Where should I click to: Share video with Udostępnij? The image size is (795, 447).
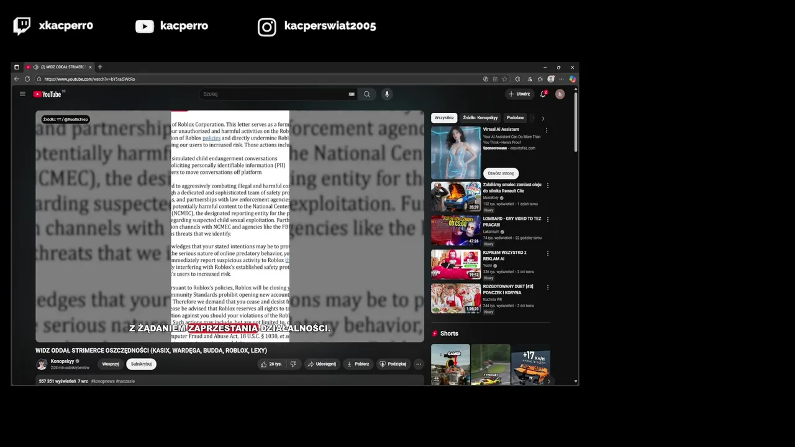[322, 364]
